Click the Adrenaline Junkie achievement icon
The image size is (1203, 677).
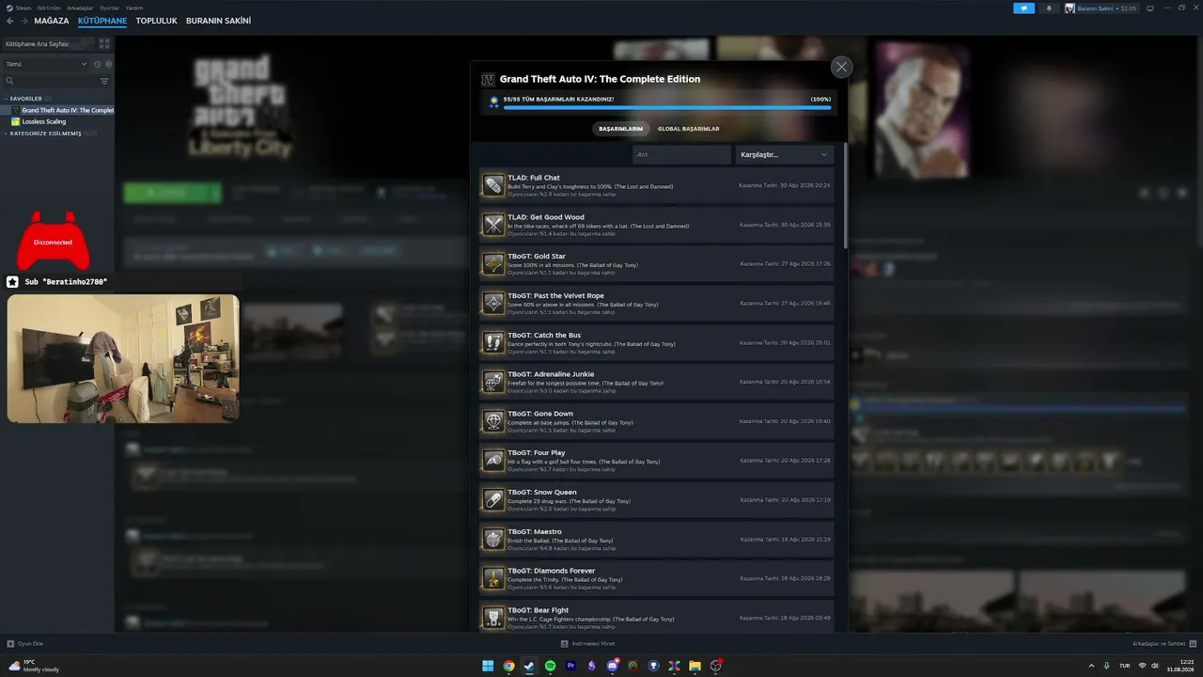point(493,382)
